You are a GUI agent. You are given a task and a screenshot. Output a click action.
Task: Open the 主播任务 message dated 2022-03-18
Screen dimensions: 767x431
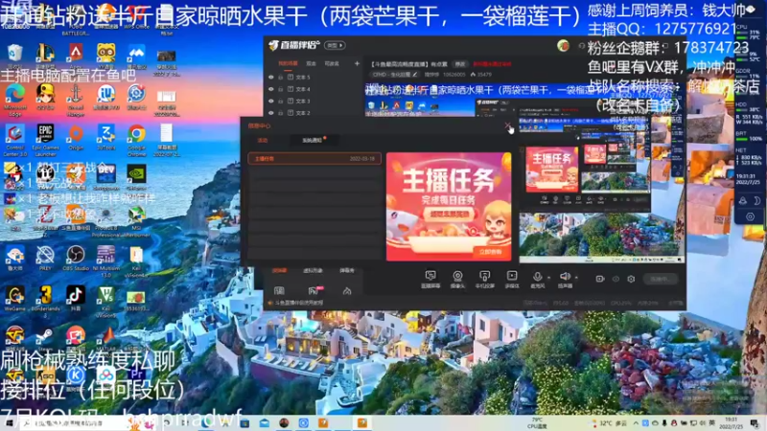pos(314,159)
